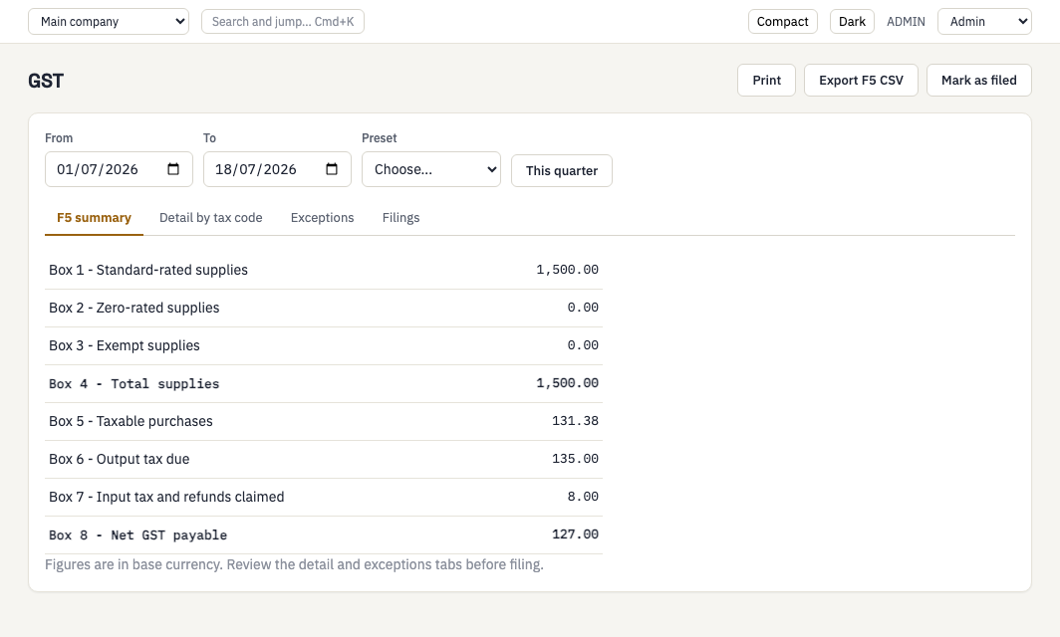Select Box 1 - Standard-rated supplies row label
This screenshot has width=1060, height=637.
coord(148,270)
